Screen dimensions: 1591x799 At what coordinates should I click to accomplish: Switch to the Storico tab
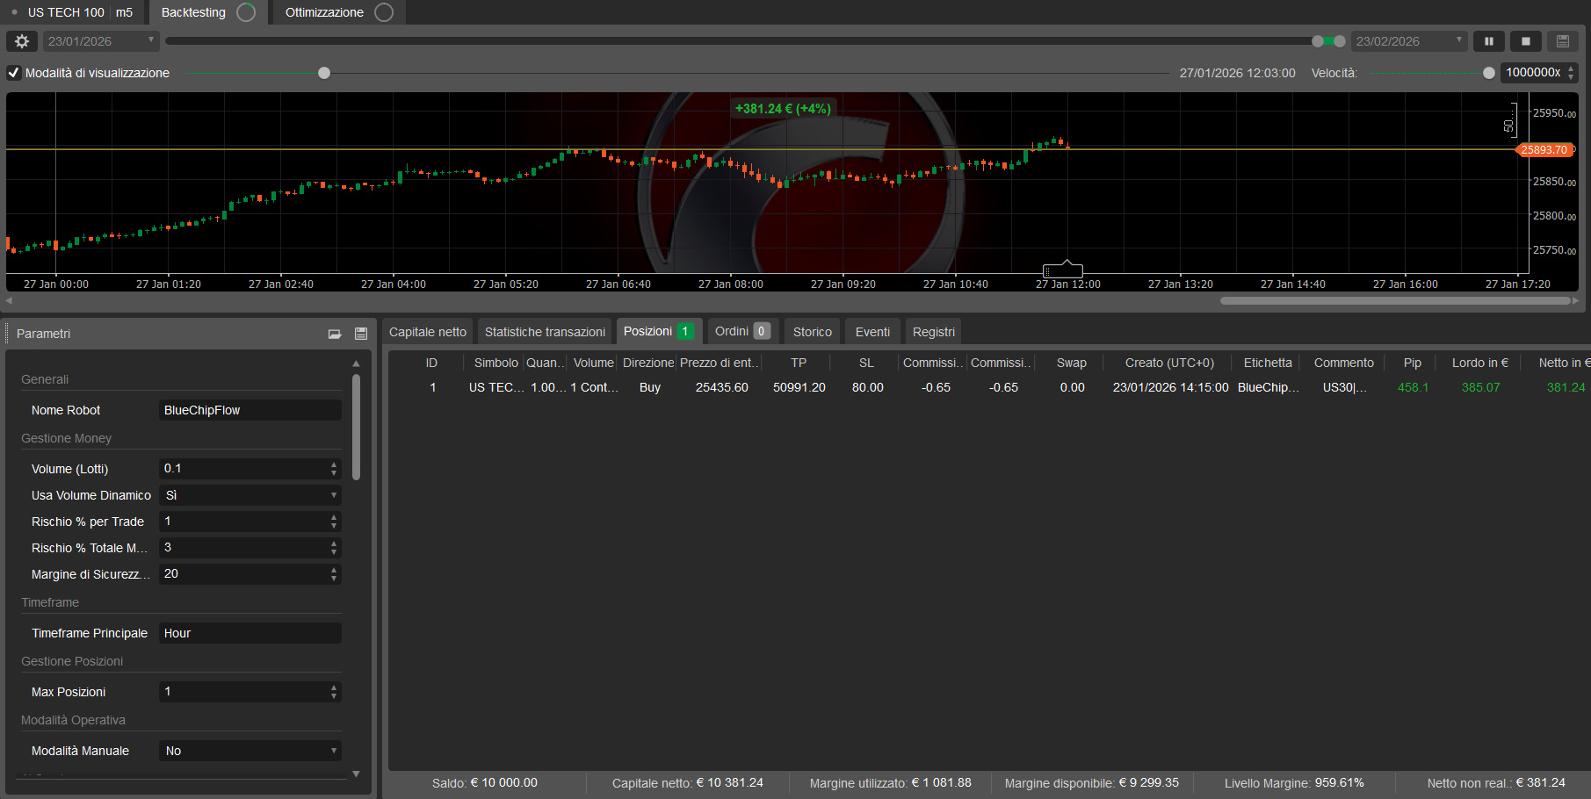click(x=811, y=331)
